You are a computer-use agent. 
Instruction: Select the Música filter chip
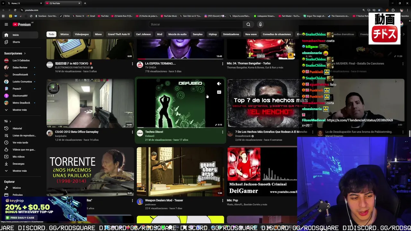(x=65, y=34)
